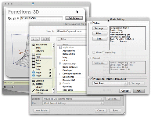Viewport: 151px width, 118px height.
Task: Cancel the Movie Settings dialog
Action: click(125, 91)
